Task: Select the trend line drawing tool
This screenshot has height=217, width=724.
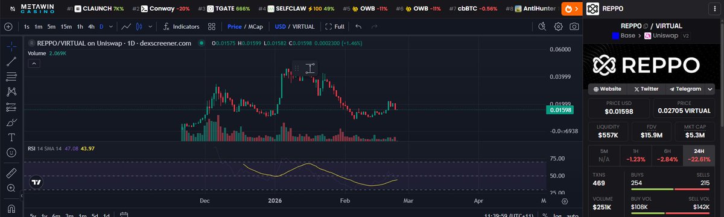Action: point(11,61)
